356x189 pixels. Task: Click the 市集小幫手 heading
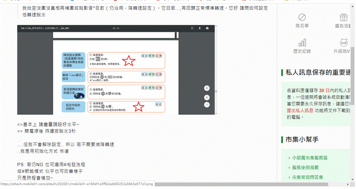[x=302, y=139]
